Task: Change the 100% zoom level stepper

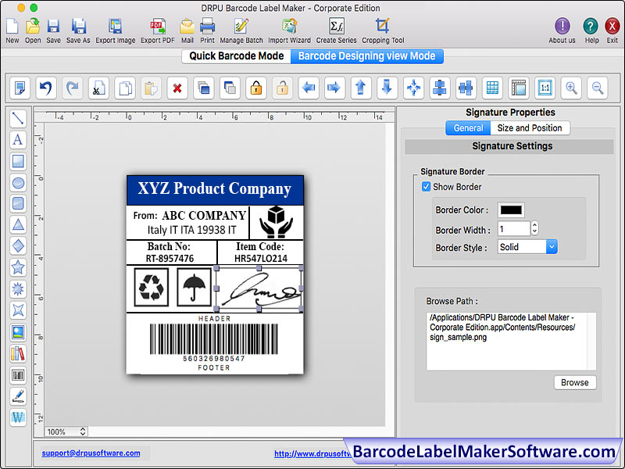Action: [x=83, y=431]
